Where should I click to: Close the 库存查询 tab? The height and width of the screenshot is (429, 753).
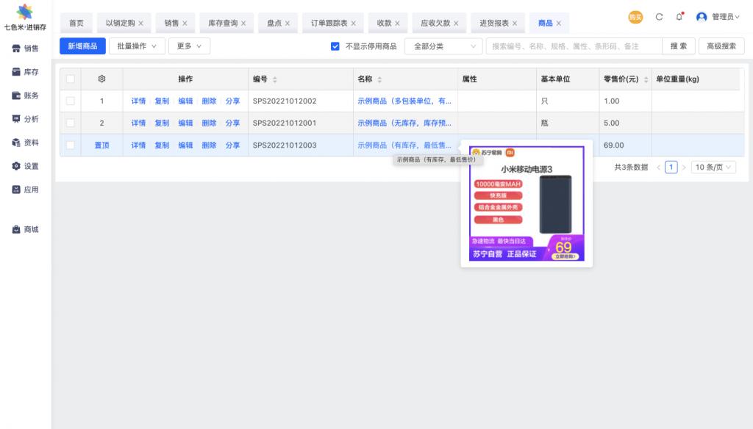coord(243,23)
